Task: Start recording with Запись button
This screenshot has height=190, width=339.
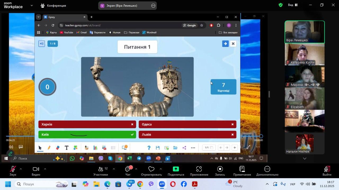Action: [x=220, y=171]
